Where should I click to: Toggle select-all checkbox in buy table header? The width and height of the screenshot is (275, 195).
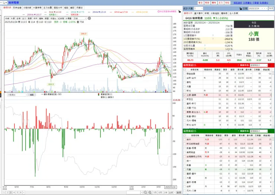(184, 69)
